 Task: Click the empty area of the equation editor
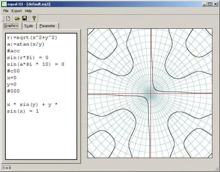41,136
